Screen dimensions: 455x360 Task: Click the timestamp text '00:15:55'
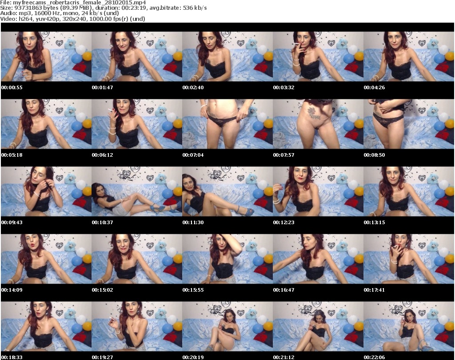coord(193,290)
